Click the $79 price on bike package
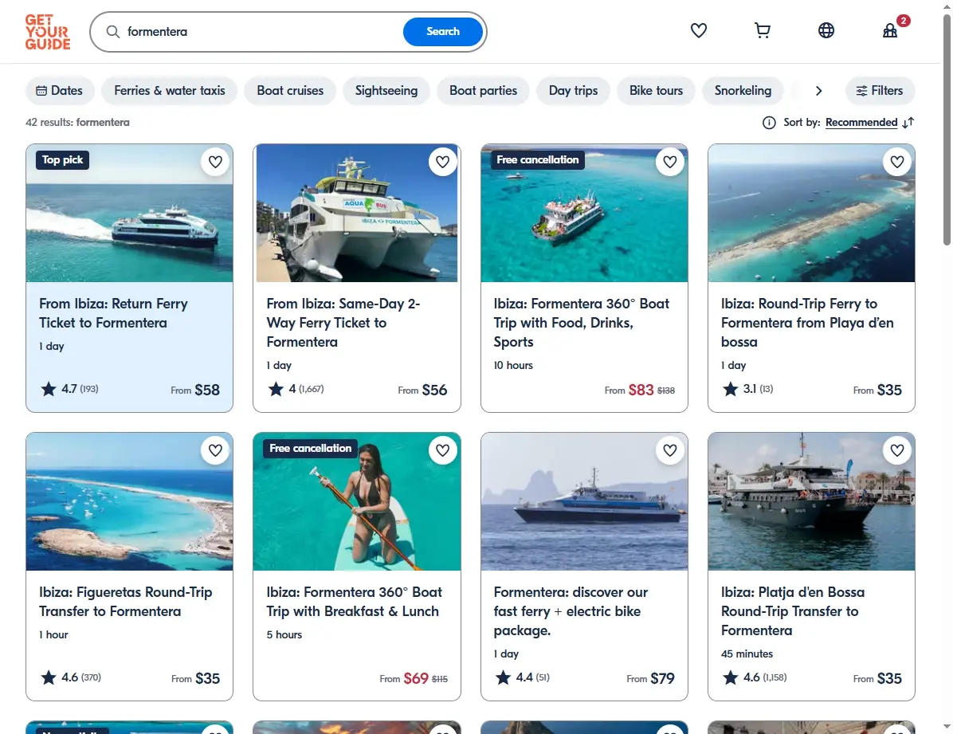 click(662, 678)
